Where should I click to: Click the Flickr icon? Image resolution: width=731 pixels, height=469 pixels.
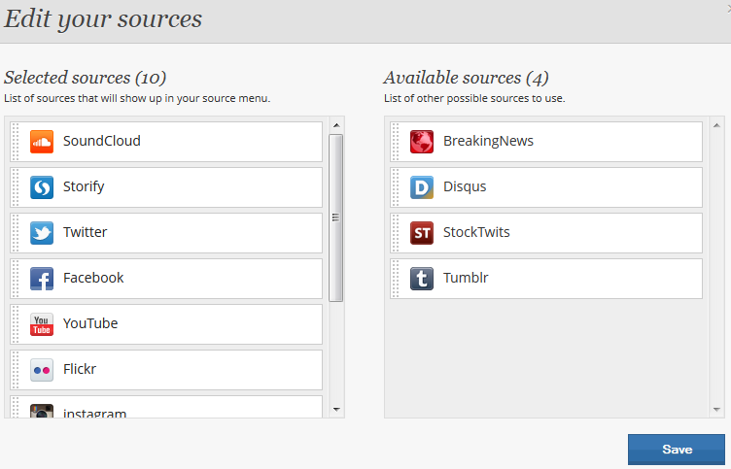(42, 370)
